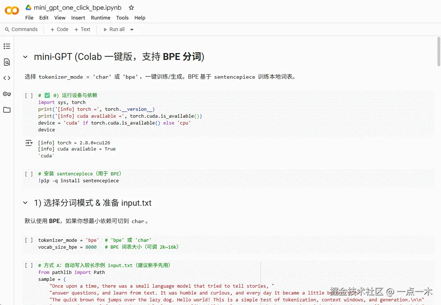Insert a text cell with + Text
The height and width of the screenshot is (305, 441).
[x=82, y=29]
